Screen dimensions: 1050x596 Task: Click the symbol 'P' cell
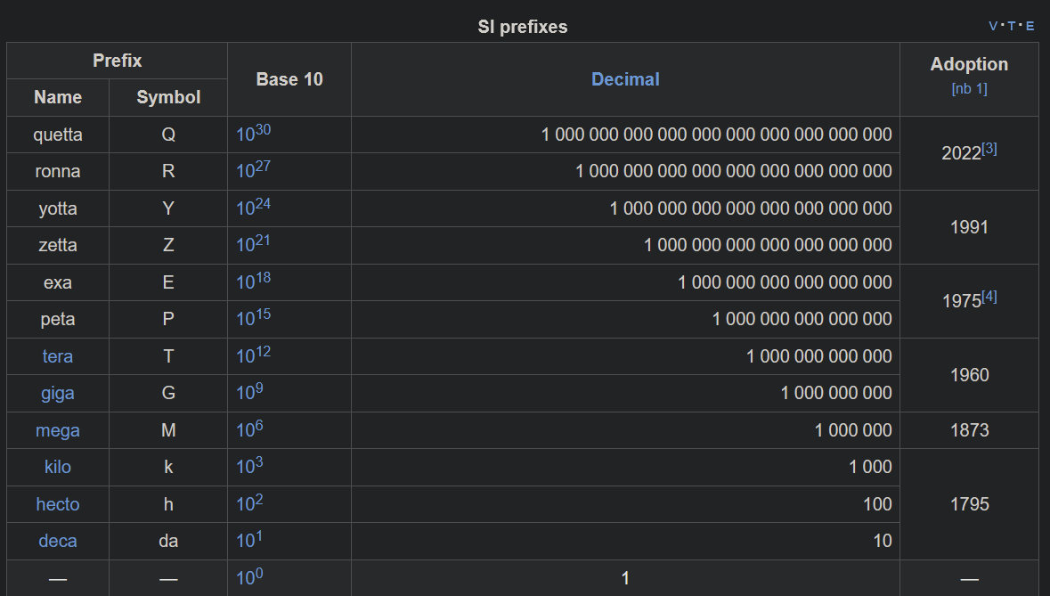[x=168, y=320]
